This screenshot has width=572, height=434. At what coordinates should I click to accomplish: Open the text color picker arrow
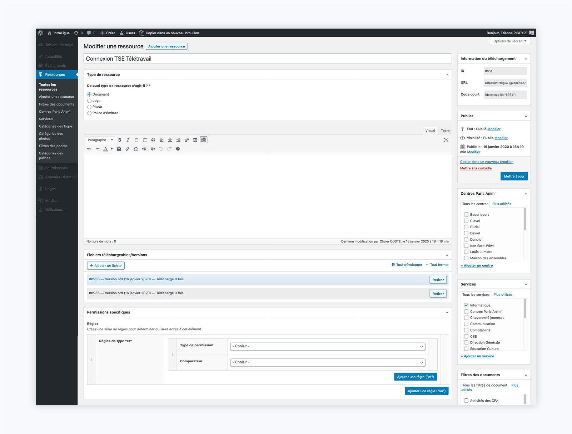pyautogui.click(x=112, y=149)
